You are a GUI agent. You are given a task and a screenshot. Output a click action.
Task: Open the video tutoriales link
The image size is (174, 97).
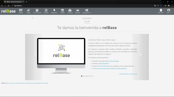tap(104, 63)
